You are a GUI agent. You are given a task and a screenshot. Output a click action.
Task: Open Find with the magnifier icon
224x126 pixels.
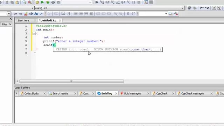tap(24, 2)
